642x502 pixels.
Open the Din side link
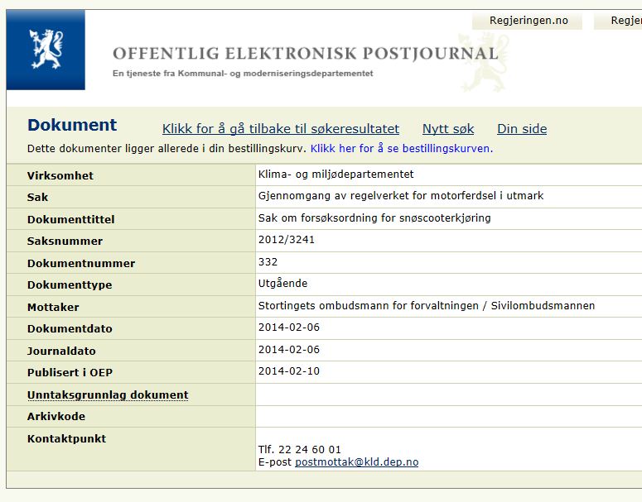pos(522,129)
